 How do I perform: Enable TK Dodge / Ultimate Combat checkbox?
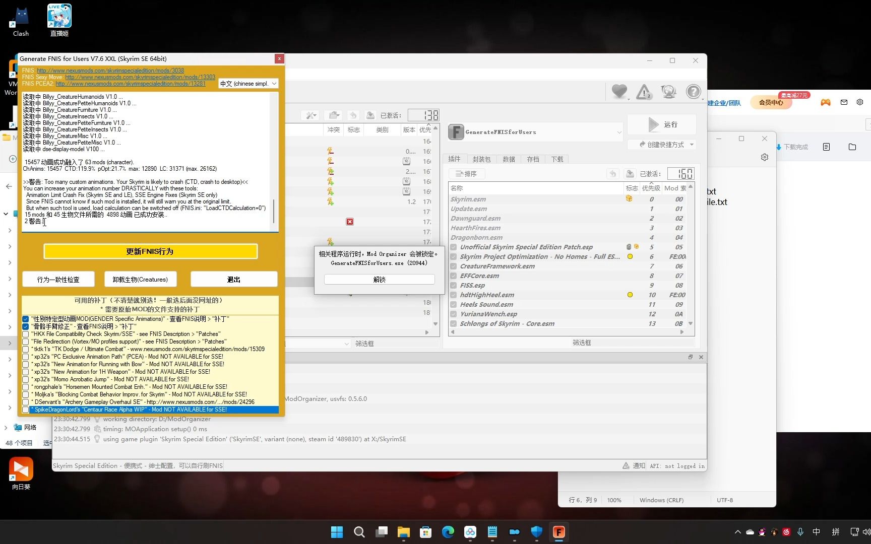click(26, 350)
